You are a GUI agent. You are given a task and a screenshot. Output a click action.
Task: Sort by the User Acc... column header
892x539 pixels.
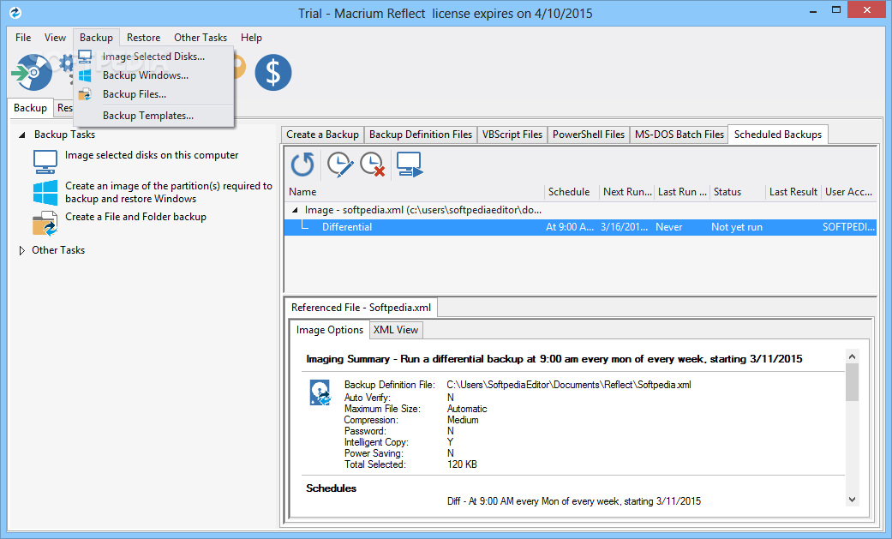coord(848,192)
